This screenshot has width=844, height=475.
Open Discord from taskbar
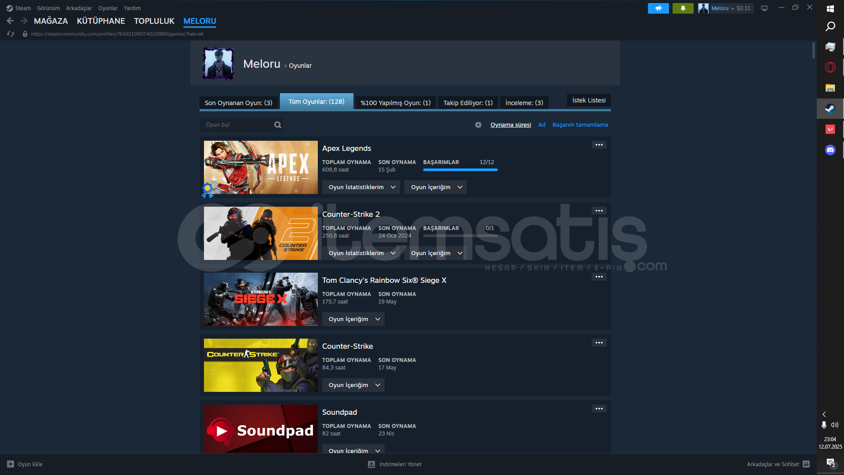coord(830,150)
